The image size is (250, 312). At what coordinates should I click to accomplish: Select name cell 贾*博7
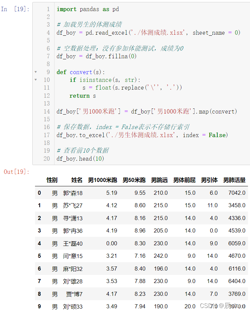pyautogui.click(x=74, y=294)
